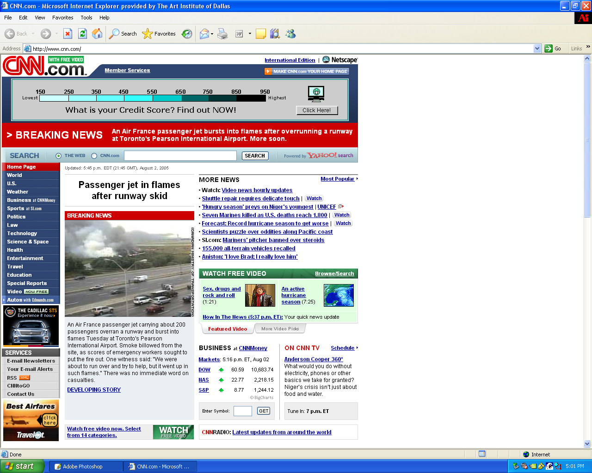Go to the Home page house icon
The image size is (592, 473).
[97, 34]
